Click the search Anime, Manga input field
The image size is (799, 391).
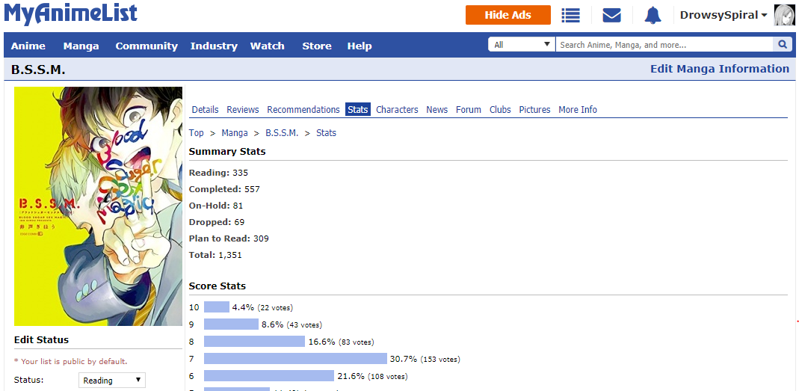(x=664, y=45)
